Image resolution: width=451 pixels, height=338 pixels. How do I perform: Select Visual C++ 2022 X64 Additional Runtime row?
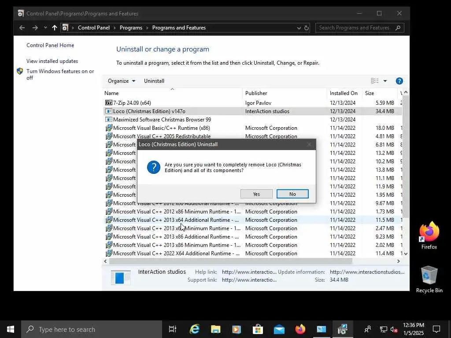point(252,253)
